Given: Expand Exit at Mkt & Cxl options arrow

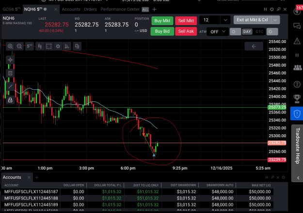Looking at the screenshot, I should coord(275,20).
